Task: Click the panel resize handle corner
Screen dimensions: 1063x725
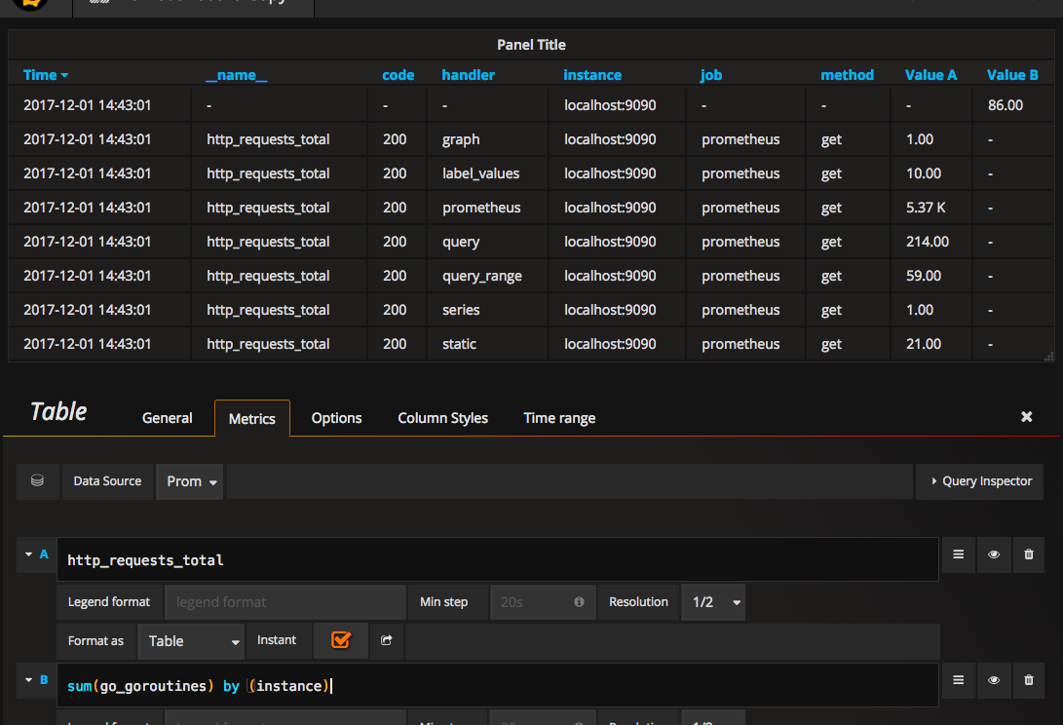Action: click(x=1049, y=356)
